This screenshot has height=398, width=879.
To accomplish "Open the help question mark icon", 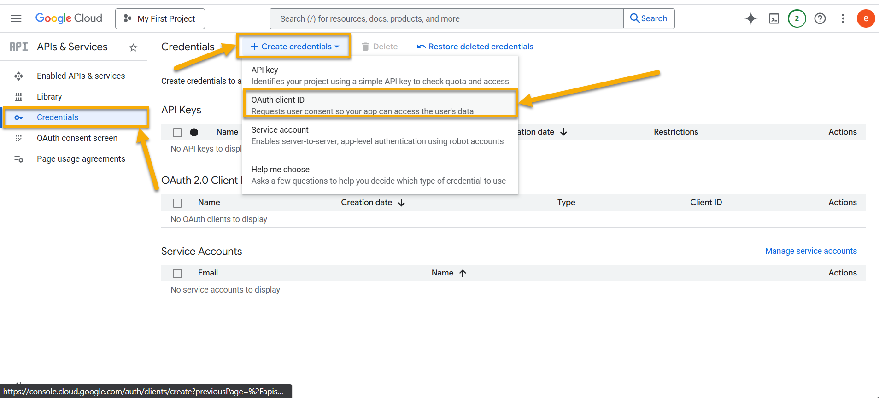I will pos(820,18).
